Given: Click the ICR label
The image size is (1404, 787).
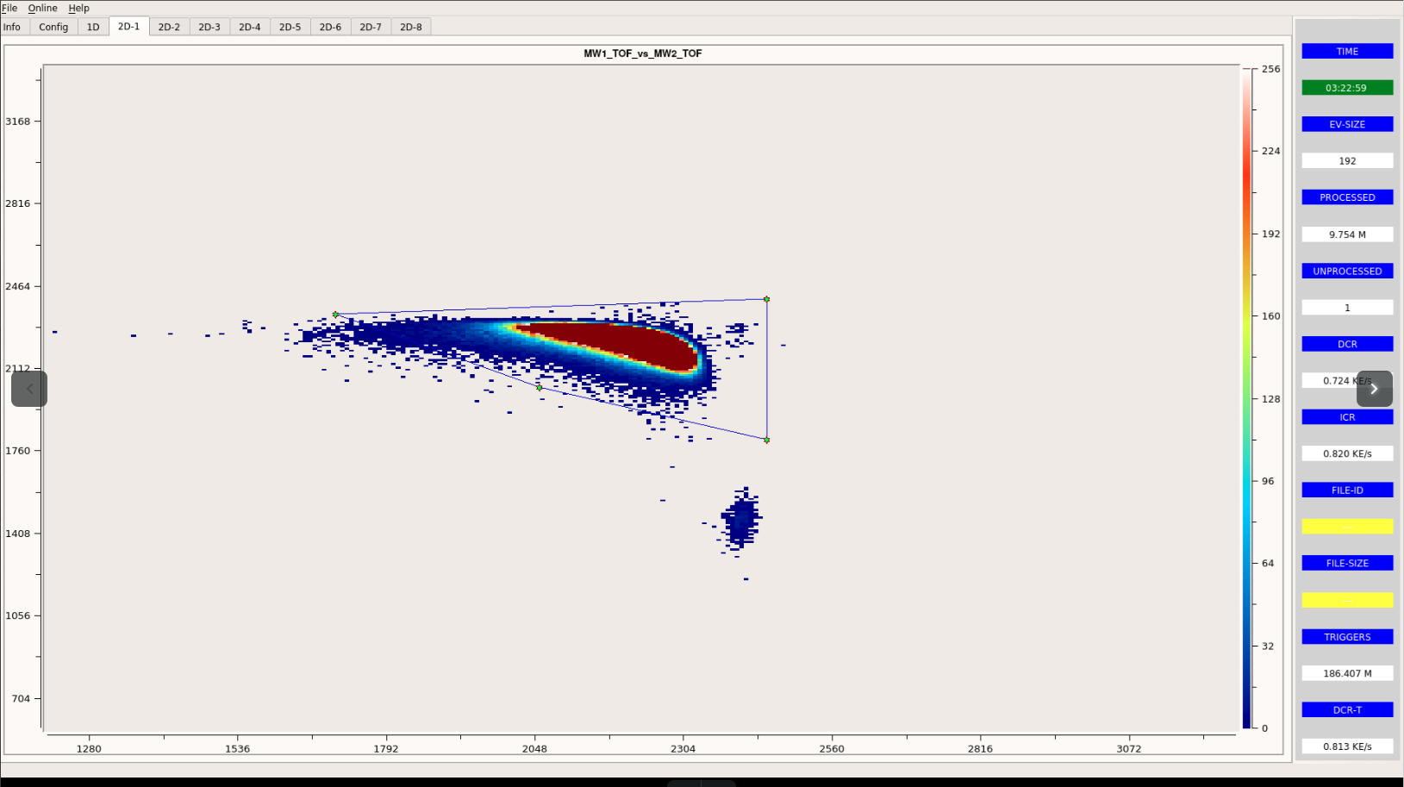Looking at the screenshot, I should [x=1347, y=417].
